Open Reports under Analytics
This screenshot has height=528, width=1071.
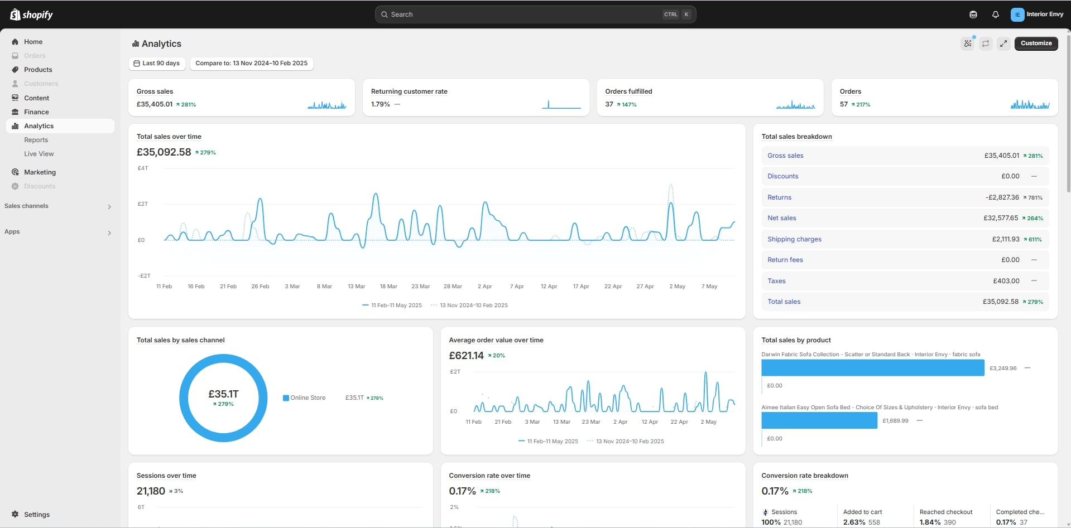[x=36, y=140]
